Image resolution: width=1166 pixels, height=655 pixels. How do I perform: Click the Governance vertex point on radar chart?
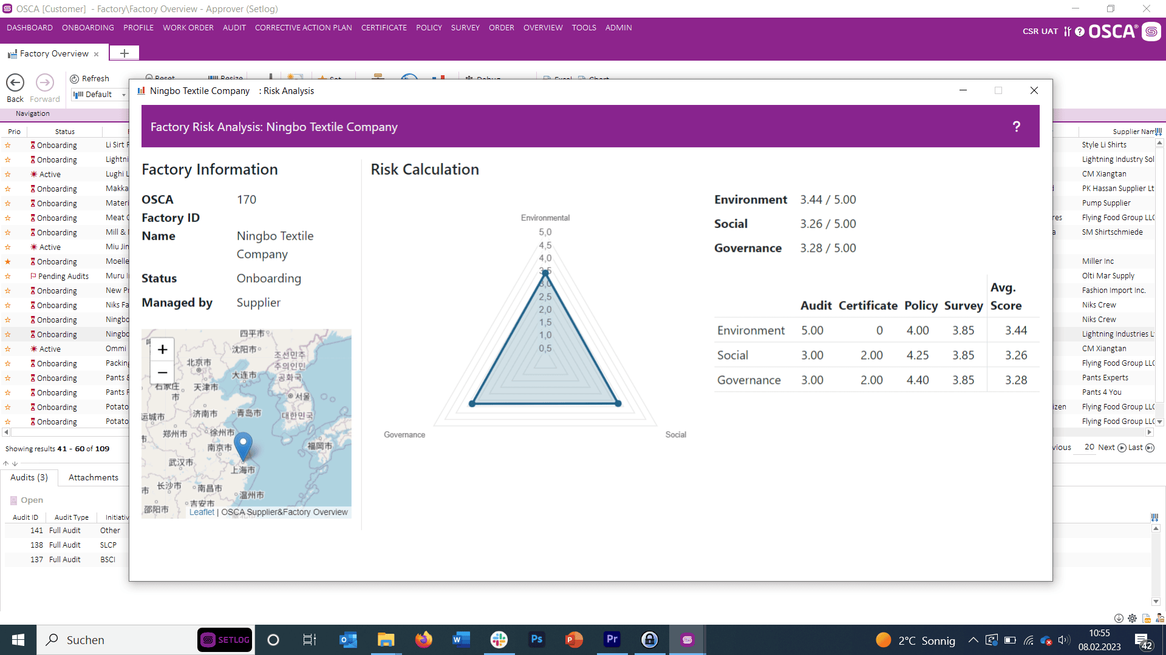point(472,403)
